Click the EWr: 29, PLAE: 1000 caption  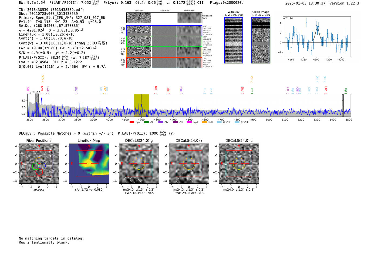click(189, 193)
